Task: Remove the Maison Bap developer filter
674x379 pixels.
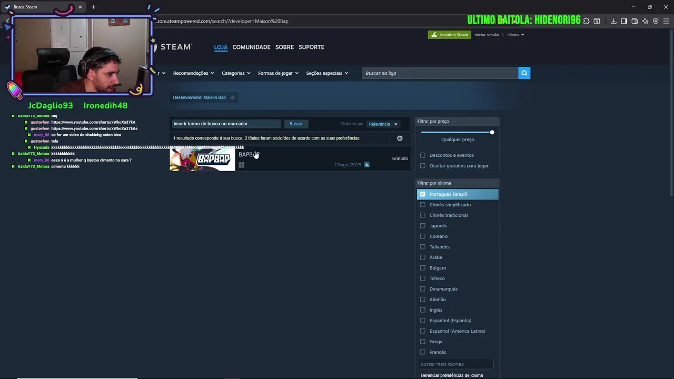Action: (232, 97)
